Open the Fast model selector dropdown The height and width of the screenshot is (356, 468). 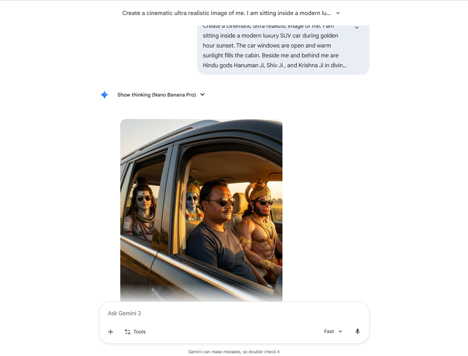tap(333, 331)
